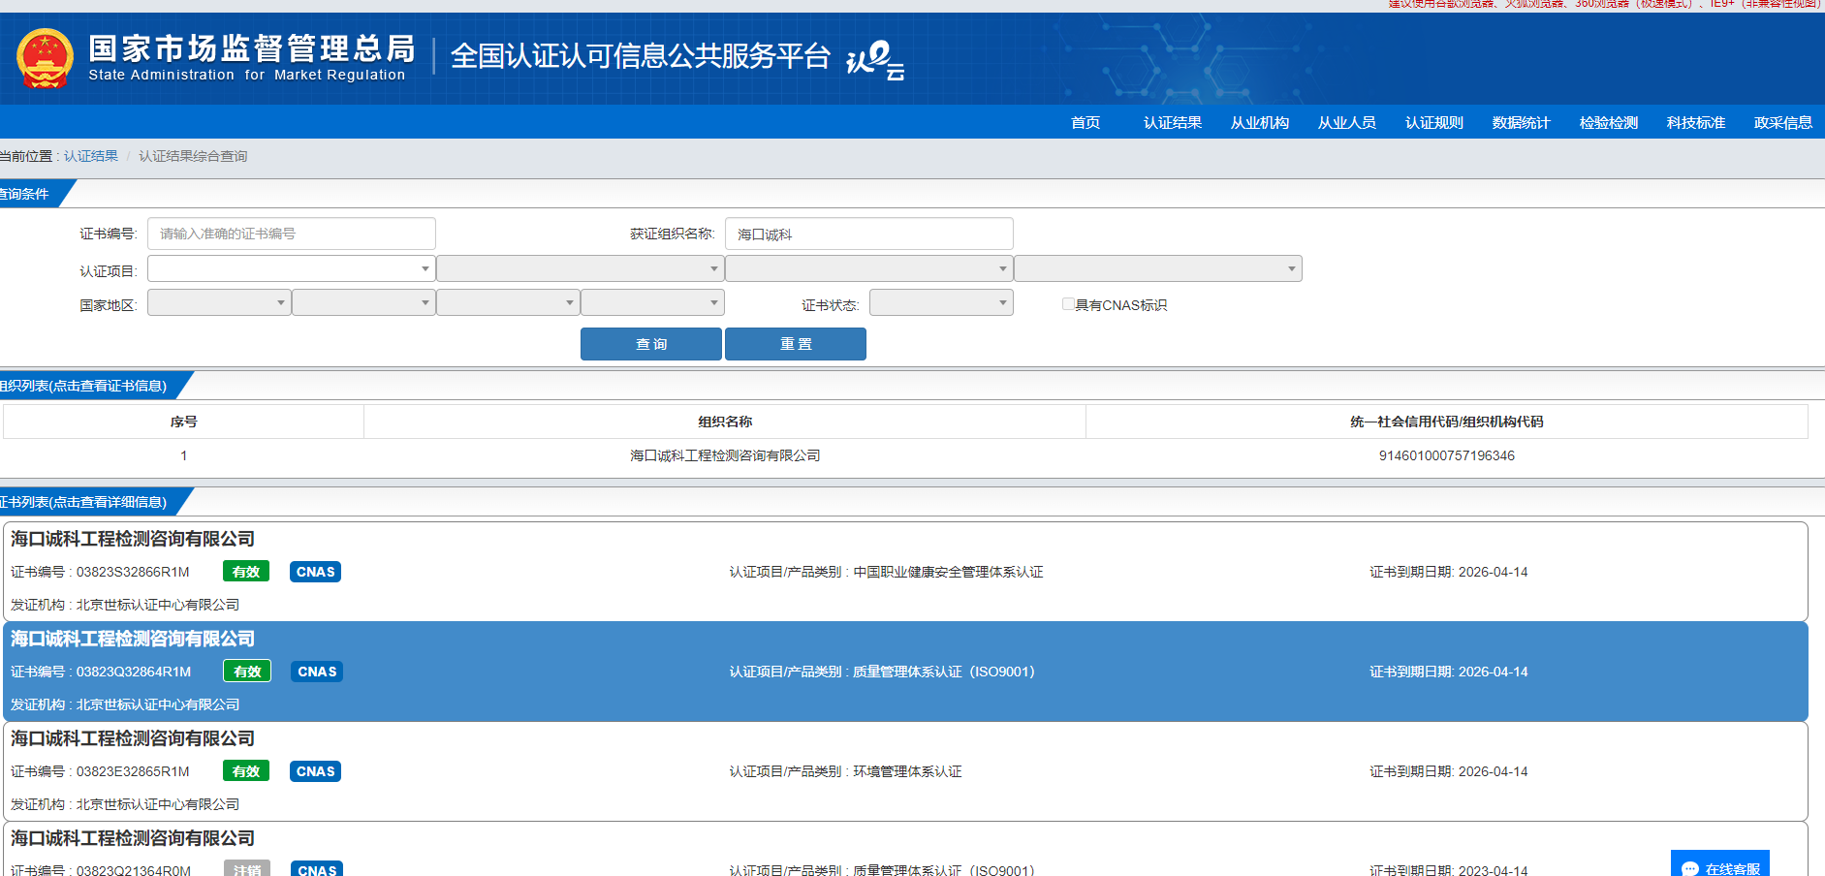Expand the first 国家地区 dropdown
Image resolution: width=1825 pixels, height=876 pixels.
219,303
